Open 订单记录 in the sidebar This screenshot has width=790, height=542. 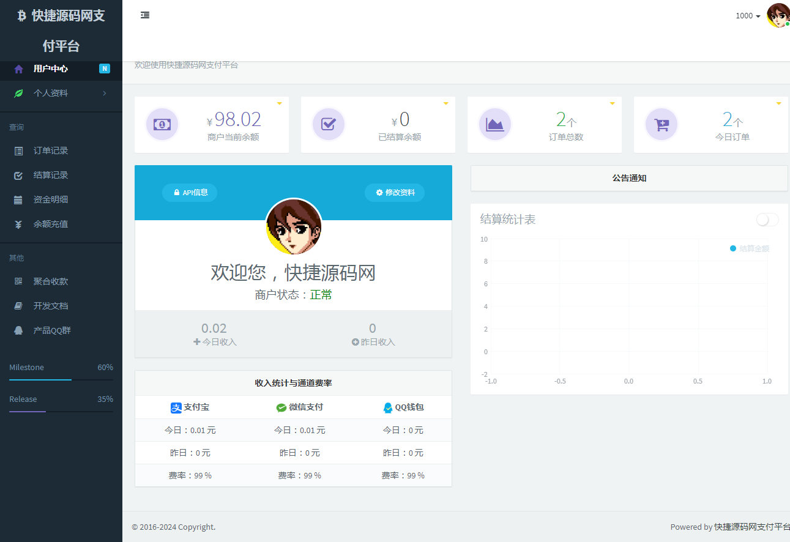click(51, 150)
